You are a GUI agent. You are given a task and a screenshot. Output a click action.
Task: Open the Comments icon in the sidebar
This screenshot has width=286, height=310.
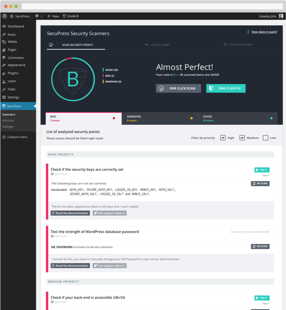click(4, 57)
